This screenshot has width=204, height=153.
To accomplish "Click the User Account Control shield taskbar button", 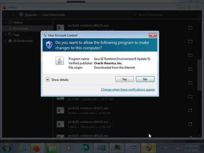I will tap(149, 148).
